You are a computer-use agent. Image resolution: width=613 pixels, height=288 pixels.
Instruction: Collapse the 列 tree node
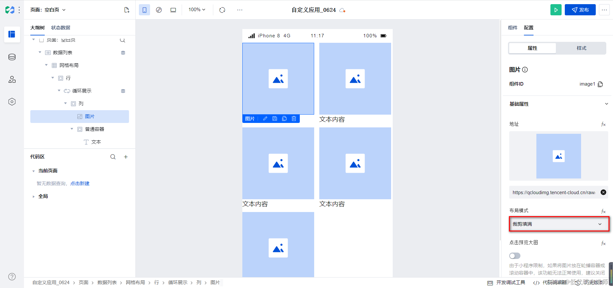tap(65, 103)
